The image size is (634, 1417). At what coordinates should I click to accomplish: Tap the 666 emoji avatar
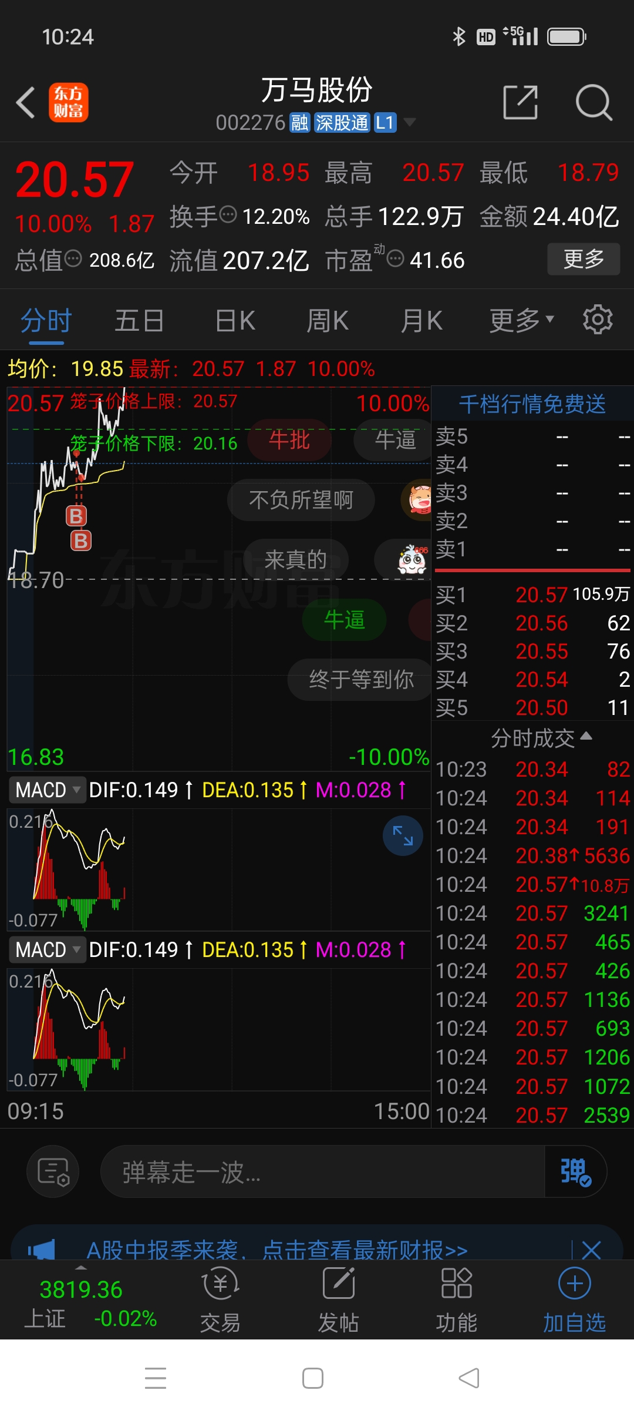tap(413, 559)
